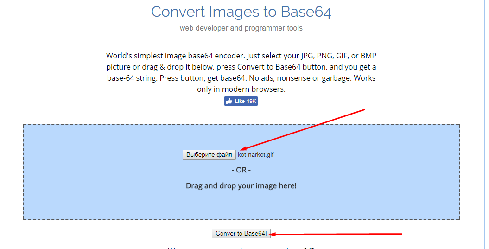The height and width of the screenshot is (249, 489).
Task: Click the Facebook thumbs-up icon
Action: tap(229, 101)
